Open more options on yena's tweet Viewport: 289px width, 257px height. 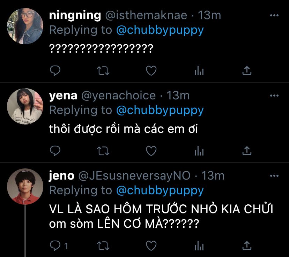[275, 96]
